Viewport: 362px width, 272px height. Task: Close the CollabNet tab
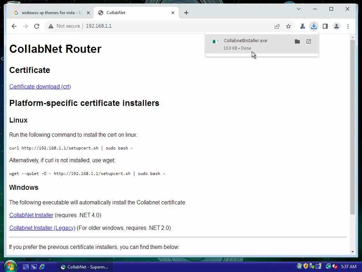point(173,13)
